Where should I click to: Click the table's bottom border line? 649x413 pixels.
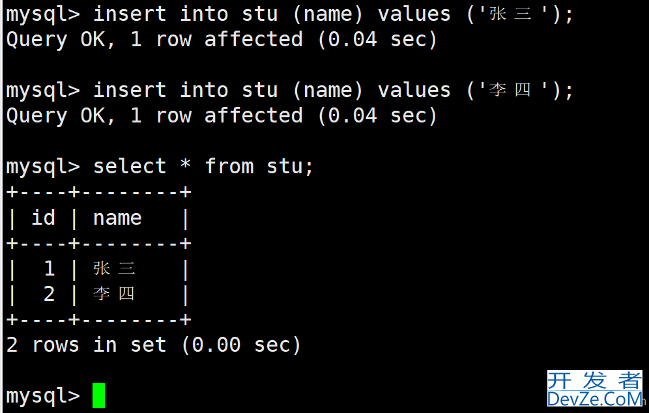pos(98,319)
